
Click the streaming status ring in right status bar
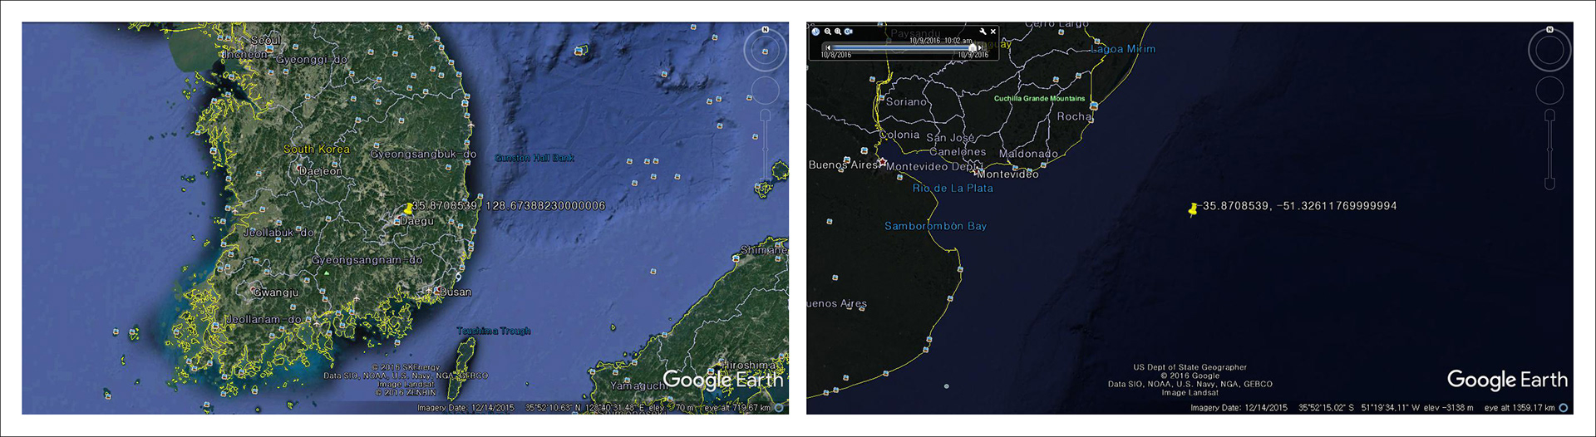[x=1564, y=408]
